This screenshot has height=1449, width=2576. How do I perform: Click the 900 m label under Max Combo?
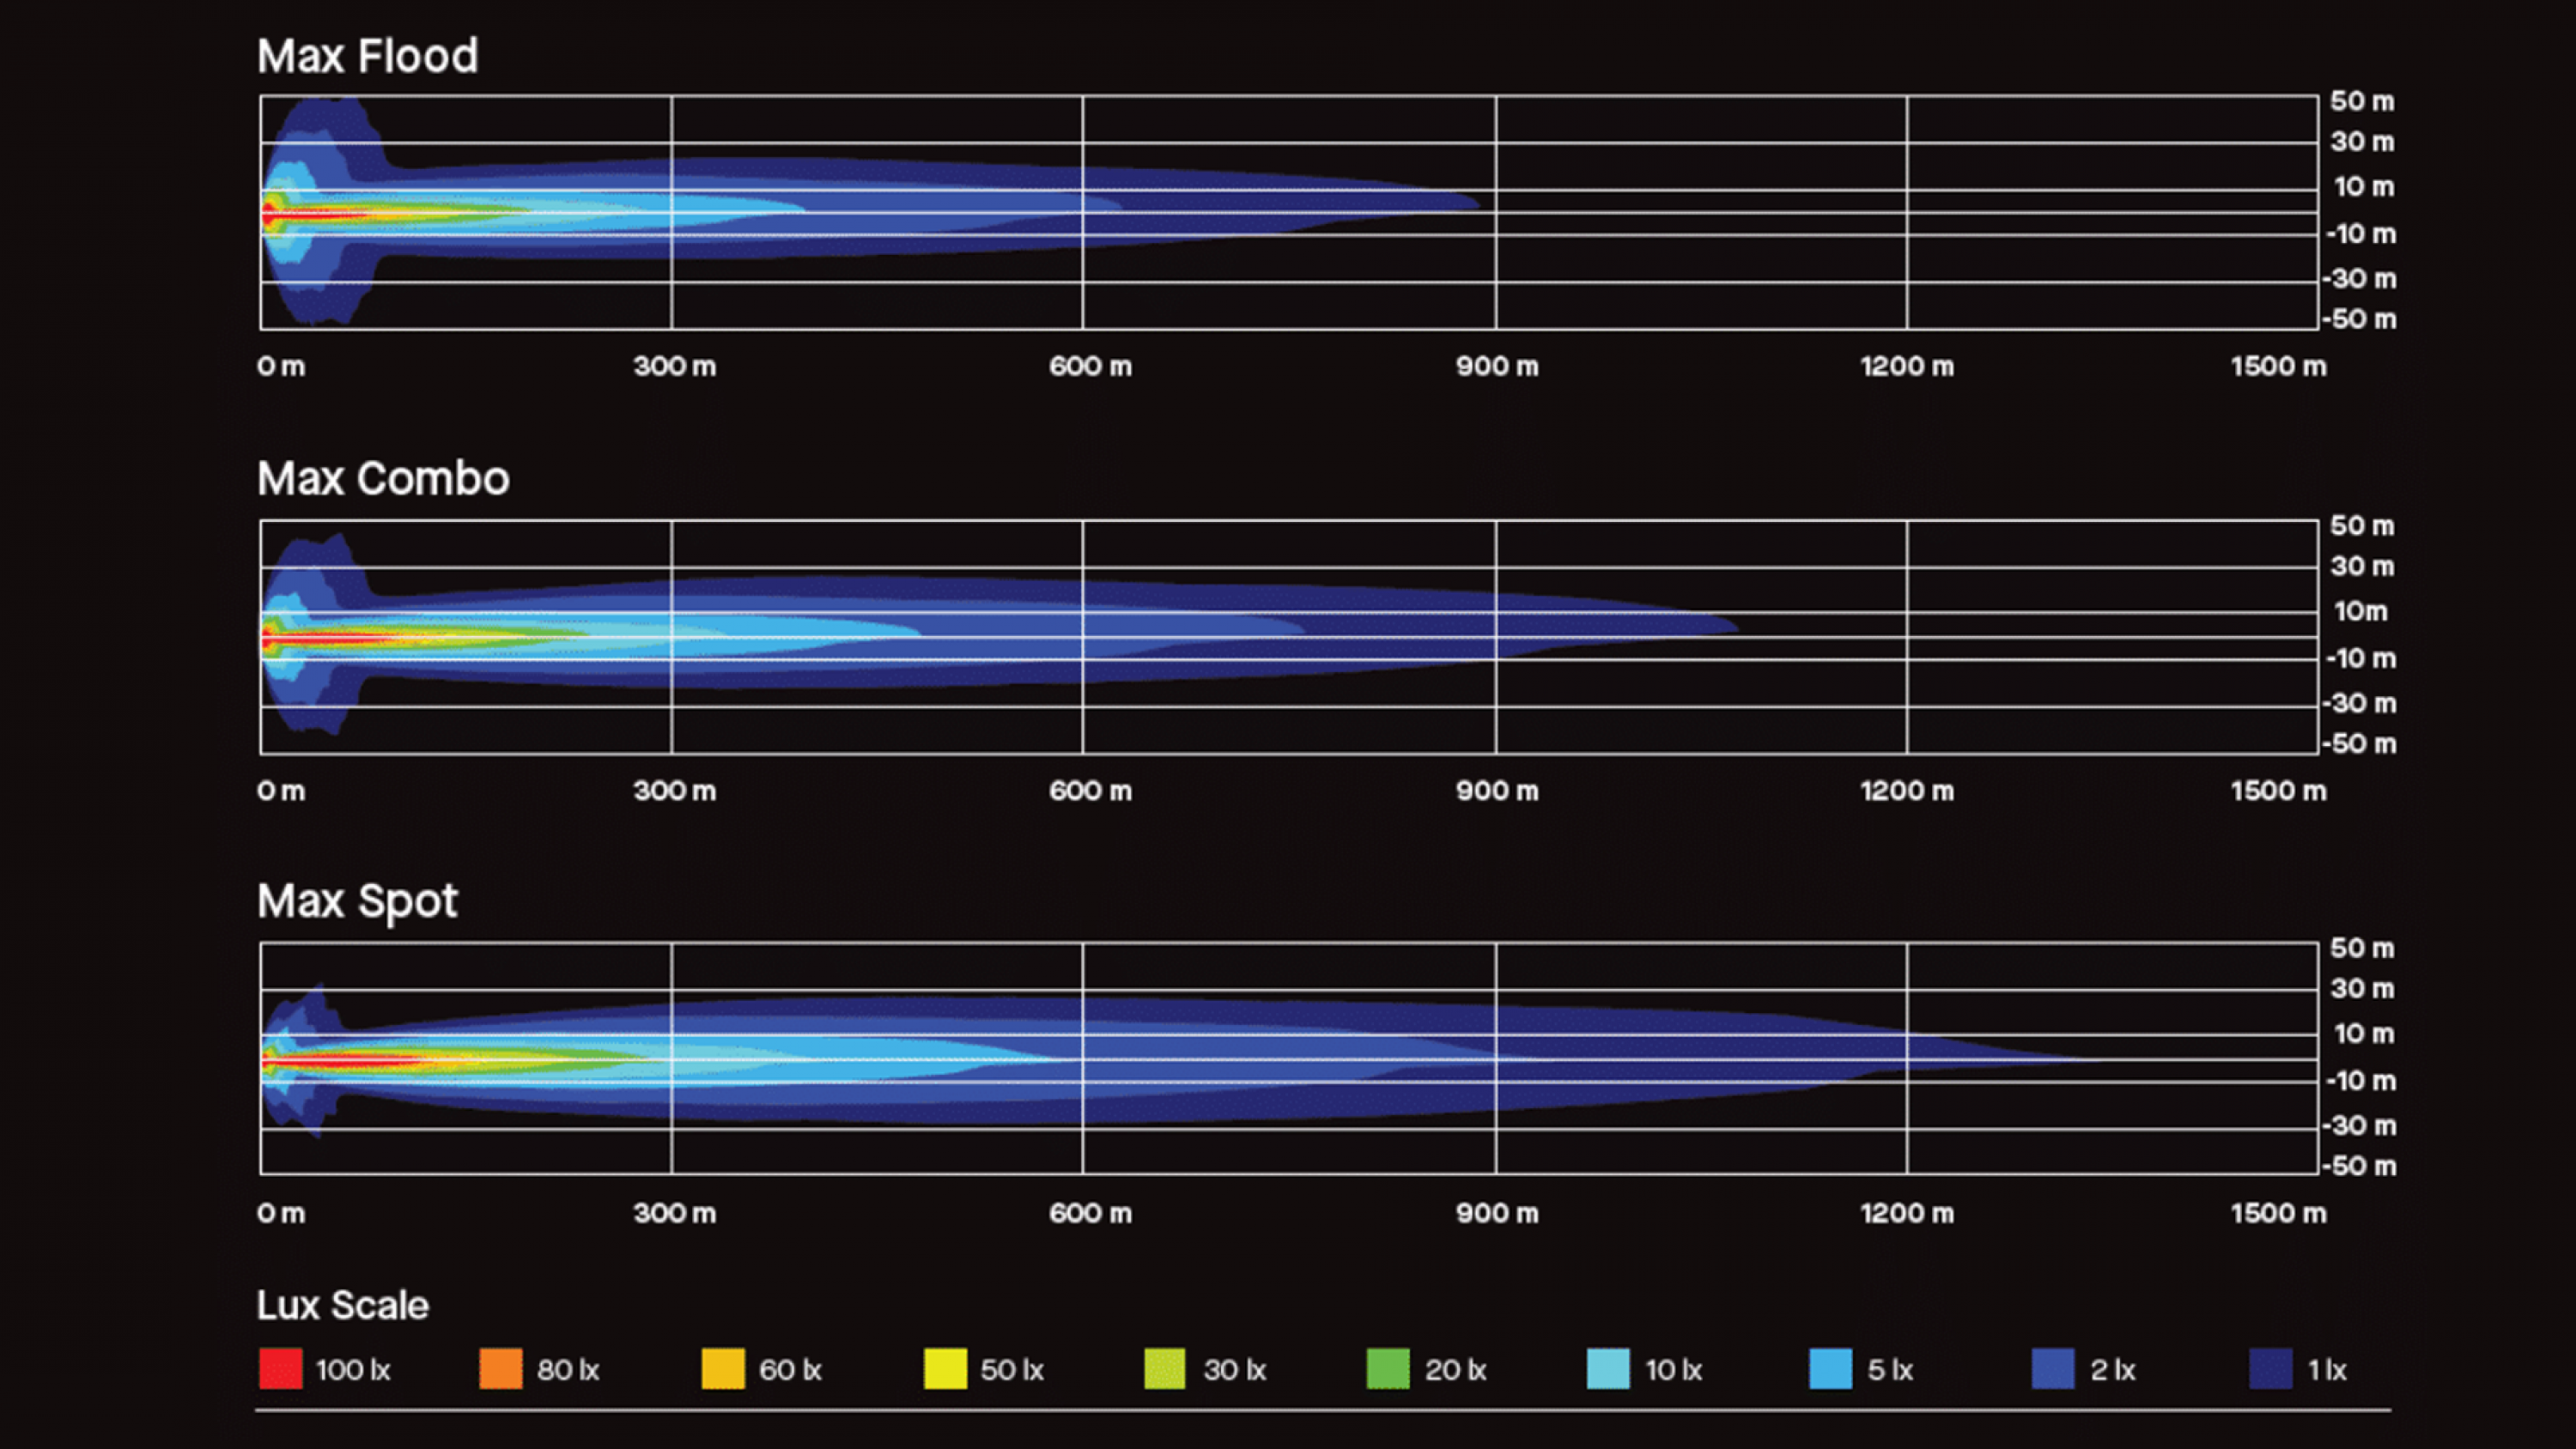tap(1496, 791)
